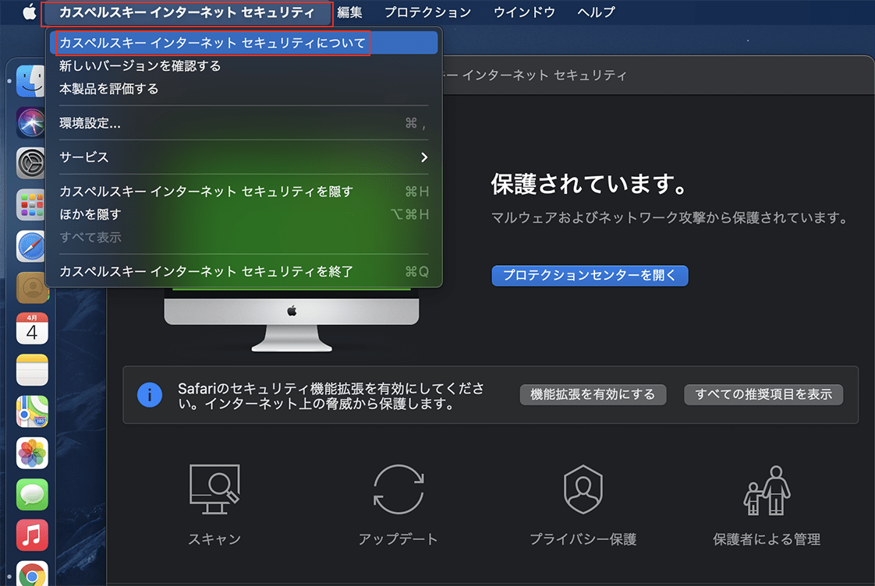Screen dimensions: 875x586
Task: Open Music from the Dock
Action: click(x=32, y=535)
